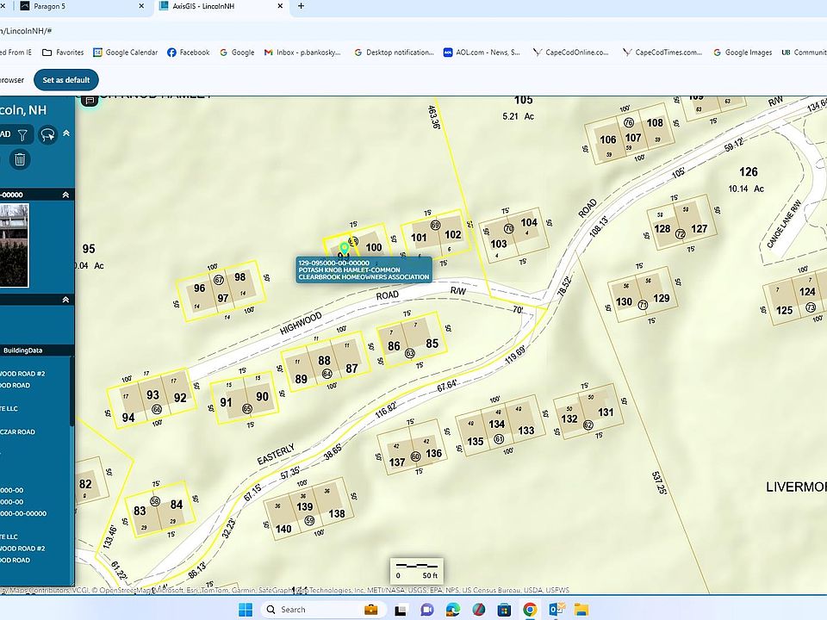
Task: Collapse the parcel photo section chevron
Action: (x=65, y=195)
